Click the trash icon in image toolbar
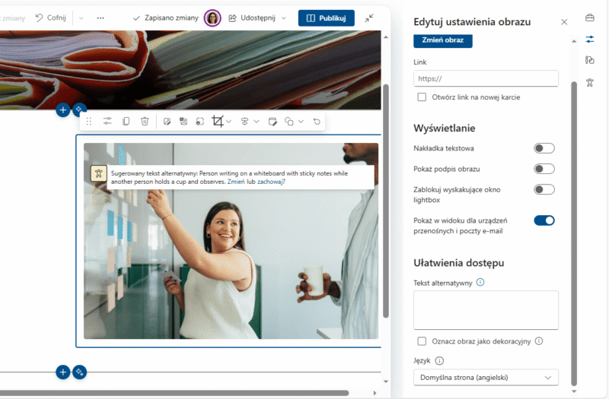The image size is (609, 399). [x=145, y=122]
